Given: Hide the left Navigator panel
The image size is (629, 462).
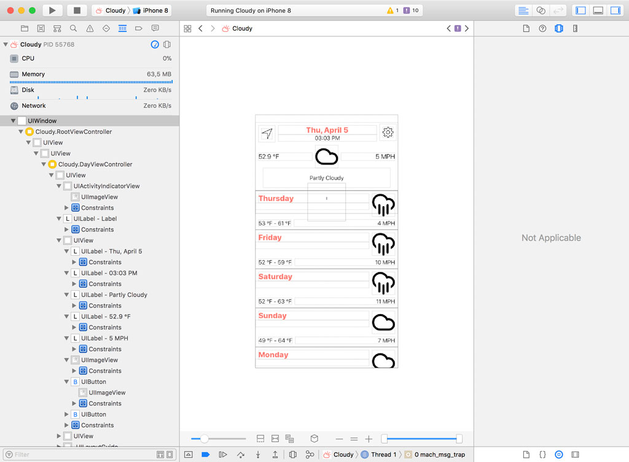Looking at the screenshot, I should pos(580,10).
